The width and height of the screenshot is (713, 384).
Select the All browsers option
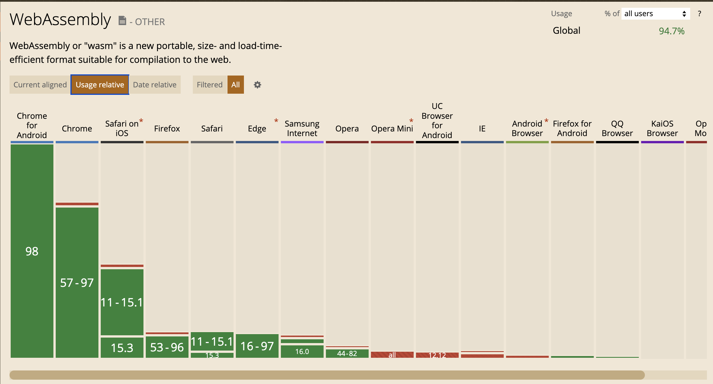[236, 85]
